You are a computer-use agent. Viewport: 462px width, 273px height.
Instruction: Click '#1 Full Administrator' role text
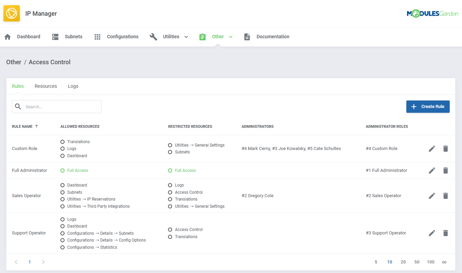coord(387,170)
